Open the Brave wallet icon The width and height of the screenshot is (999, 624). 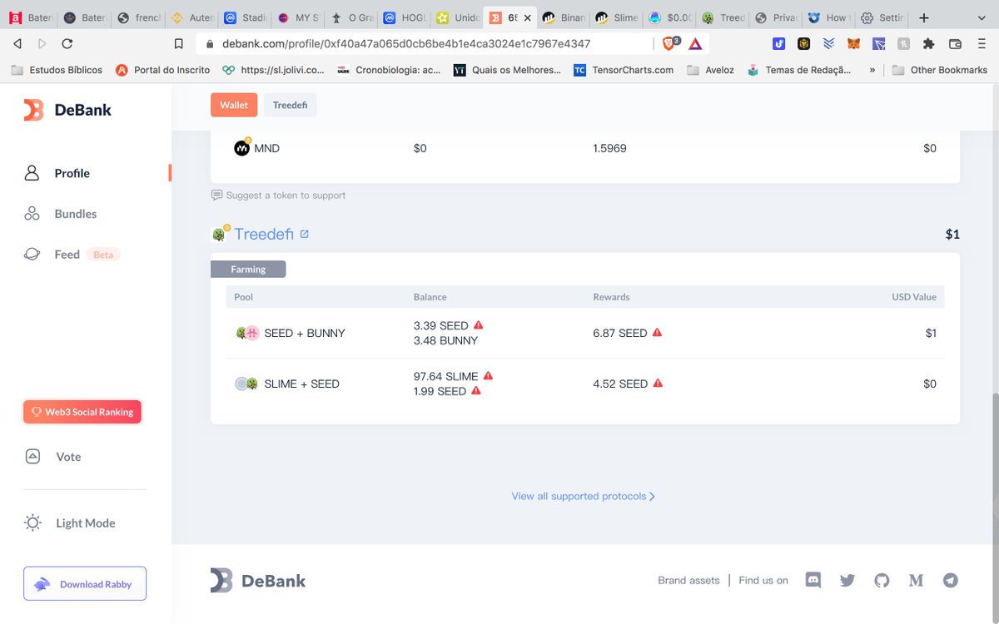(955, 43)
